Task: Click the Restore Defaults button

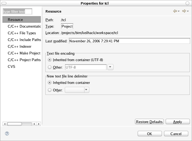Action: (x=149, y=122)
